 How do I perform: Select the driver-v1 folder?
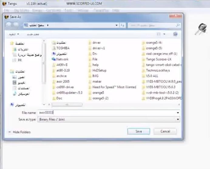tap(97, 48)
